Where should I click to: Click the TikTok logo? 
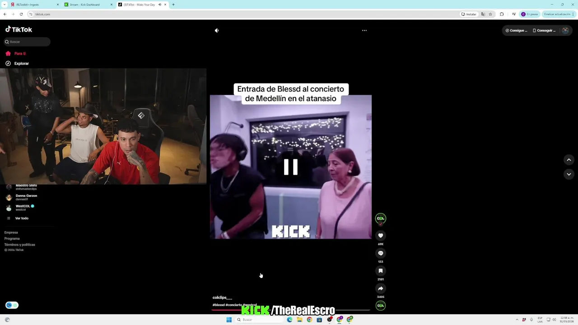[19, 29]
